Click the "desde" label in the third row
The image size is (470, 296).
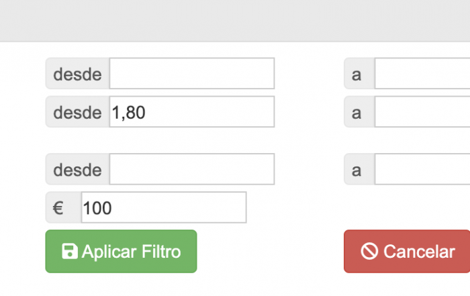pos(77,170)
